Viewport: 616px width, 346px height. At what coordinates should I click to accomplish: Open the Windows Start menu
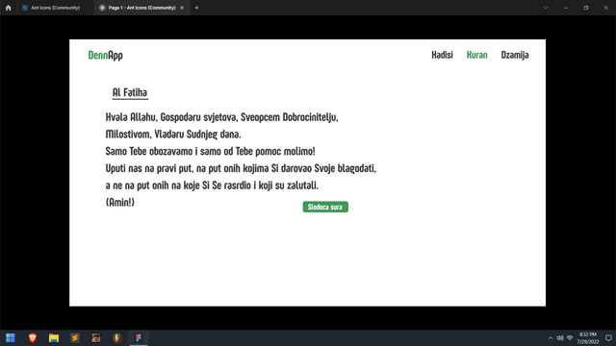tap(11, 337)
